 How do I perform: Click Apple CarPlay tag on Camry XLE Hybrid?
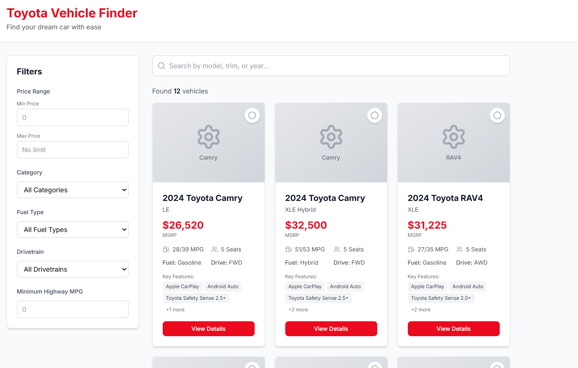point(305,287)
